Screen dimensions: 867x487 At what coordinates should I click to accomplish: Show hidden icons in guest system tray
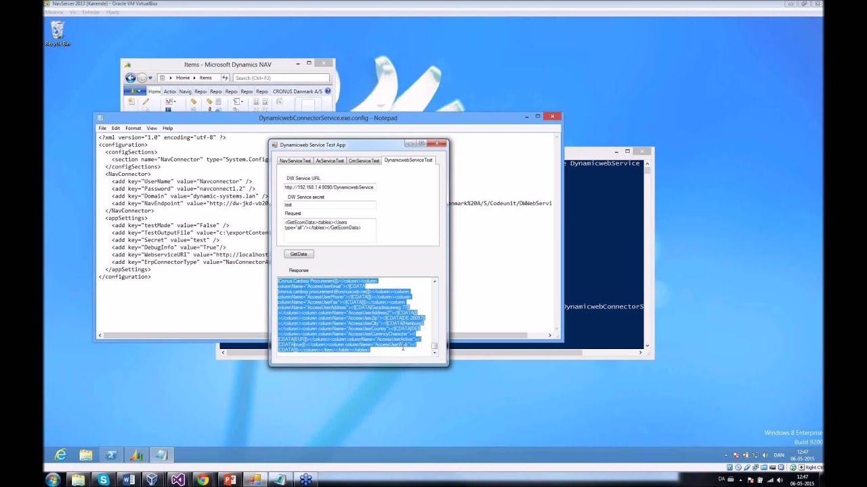pyautogui.click(x=726, y=455)
